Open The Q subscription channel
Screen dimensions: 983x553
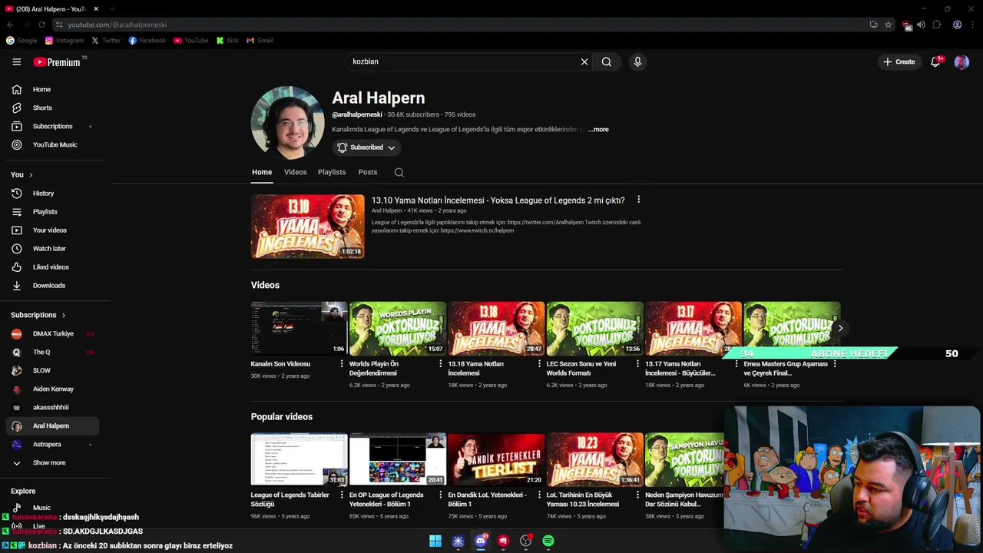click(x=52, y=353)
